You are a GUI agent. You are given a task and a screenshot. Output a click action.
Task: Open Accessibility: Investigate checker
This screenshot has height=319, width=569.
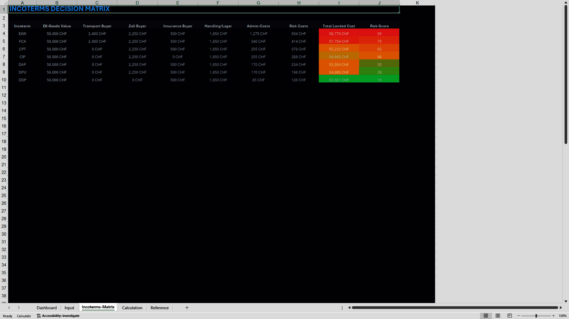(x=58, y=316)
